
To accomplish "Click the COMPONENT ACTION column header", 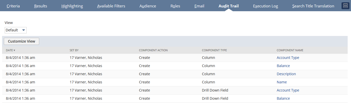I will (153, 50).
